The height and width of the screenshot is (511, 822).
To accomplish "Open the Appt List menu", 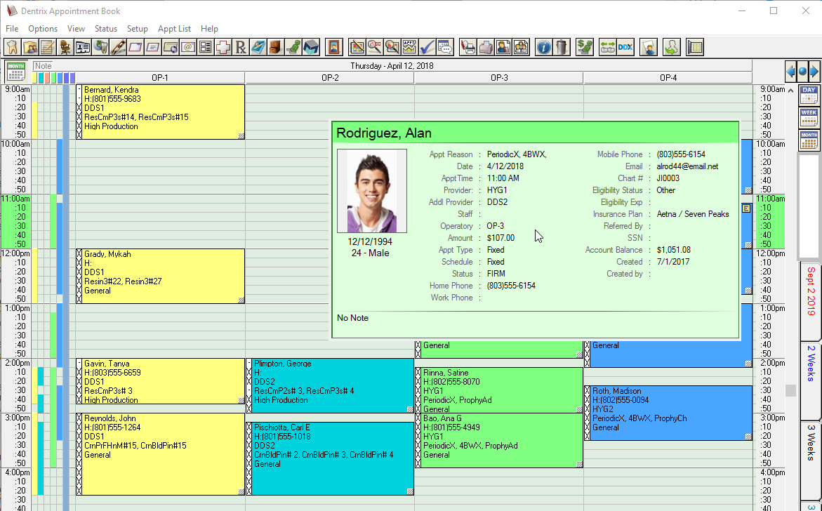I will [x=174, y=29].
